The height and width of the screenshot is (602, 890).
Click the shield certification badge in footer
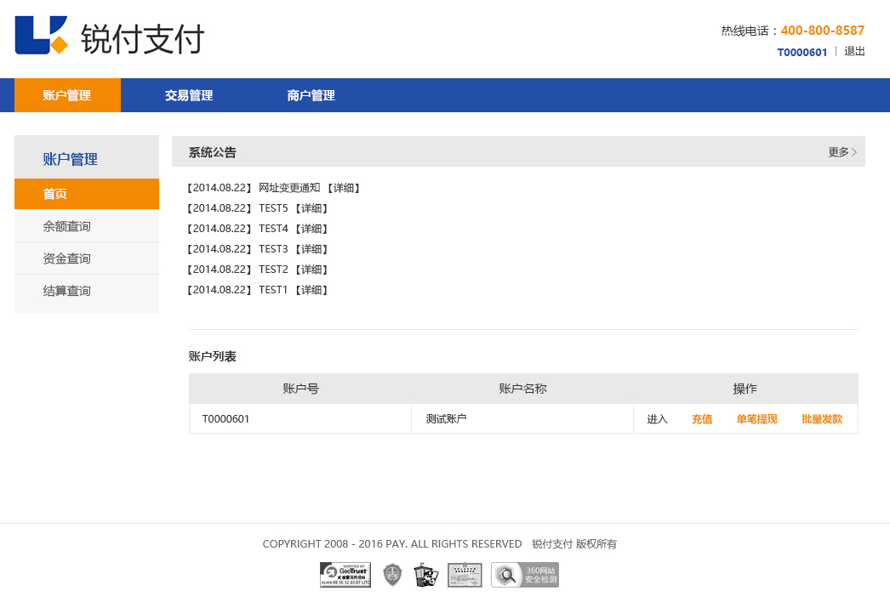(392, 575)
